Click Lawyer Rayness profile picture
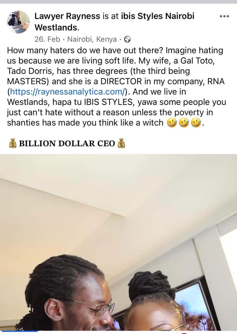Image resolution: width=237 pixels, height=334 pixels. click(x=18, y=22)
